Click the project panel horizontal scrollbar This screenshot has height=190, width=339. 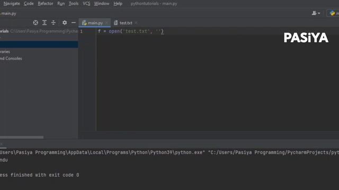click(x=22, y=137)
